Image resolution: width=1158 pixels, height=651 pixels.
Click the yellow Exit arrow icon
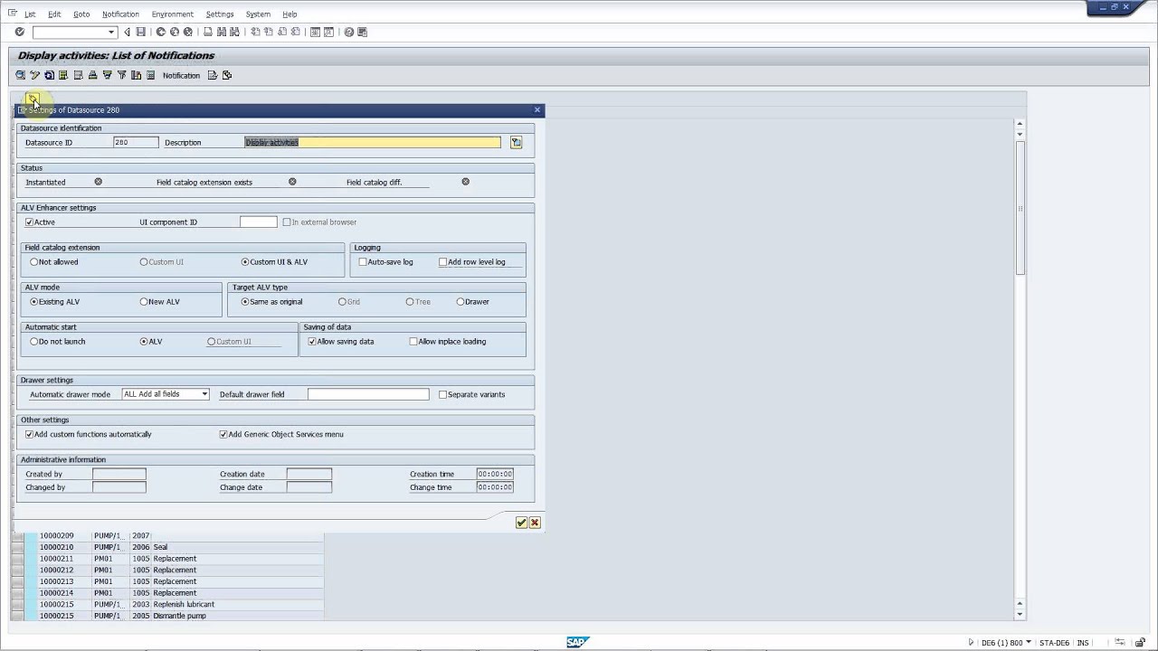[x=175, y=32]
